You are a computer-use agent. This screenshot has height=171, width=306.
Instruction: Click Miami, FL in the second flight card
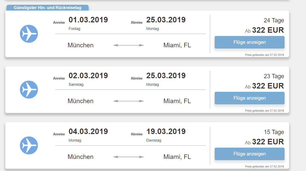[177, 101]
